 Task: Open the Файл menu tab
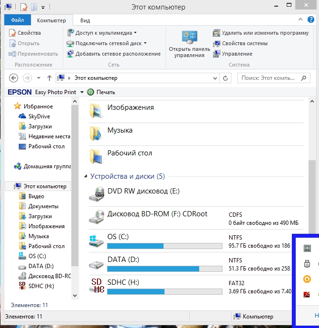[x=18, y=20]
